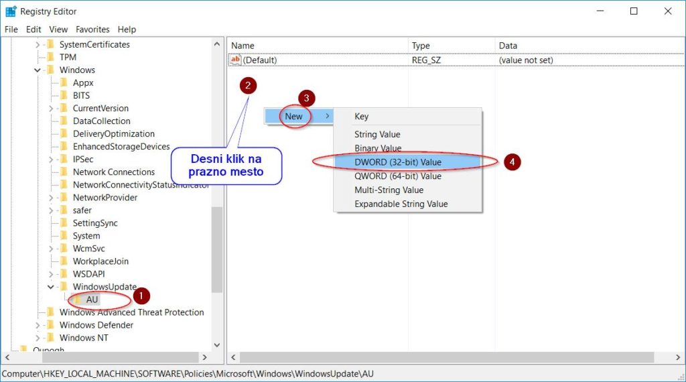Open the Edit menu
The height and width of the screenshot is (382, 686).
click(33, 29)
